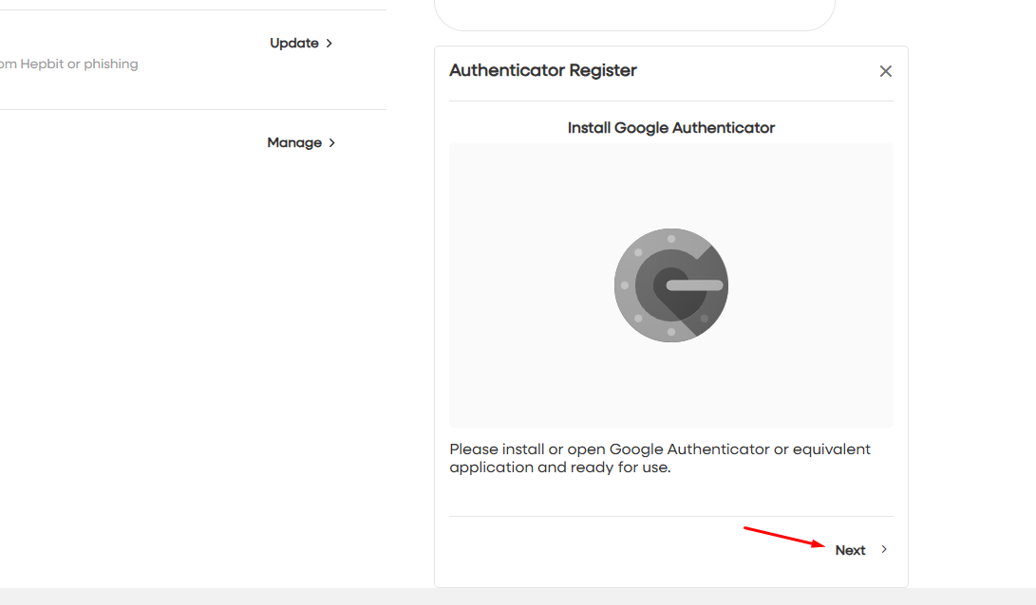Select the Install Google Authenticator heading
Image resolution: width=1036 pixels, height=605 pixels.
670,128
